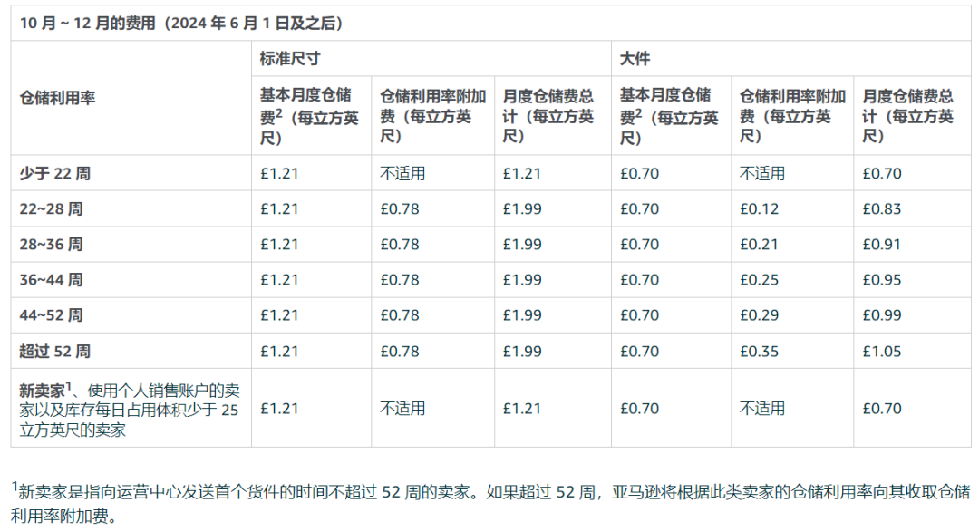Click the £0.12 surcharge cell

[x=759, y=208]
